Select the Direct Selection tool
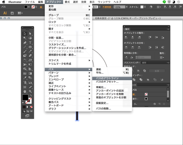 click(x=30, y=33)
